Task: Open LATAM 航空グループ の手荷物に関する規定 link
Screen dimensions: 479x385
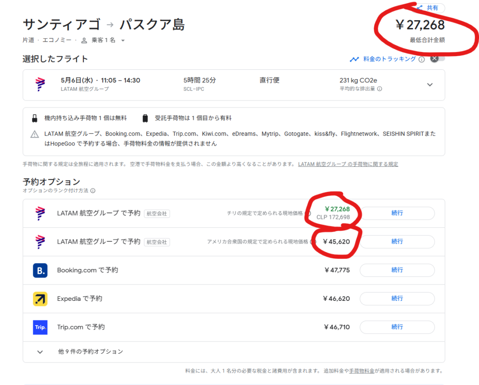Action: (x=348, y=164)
